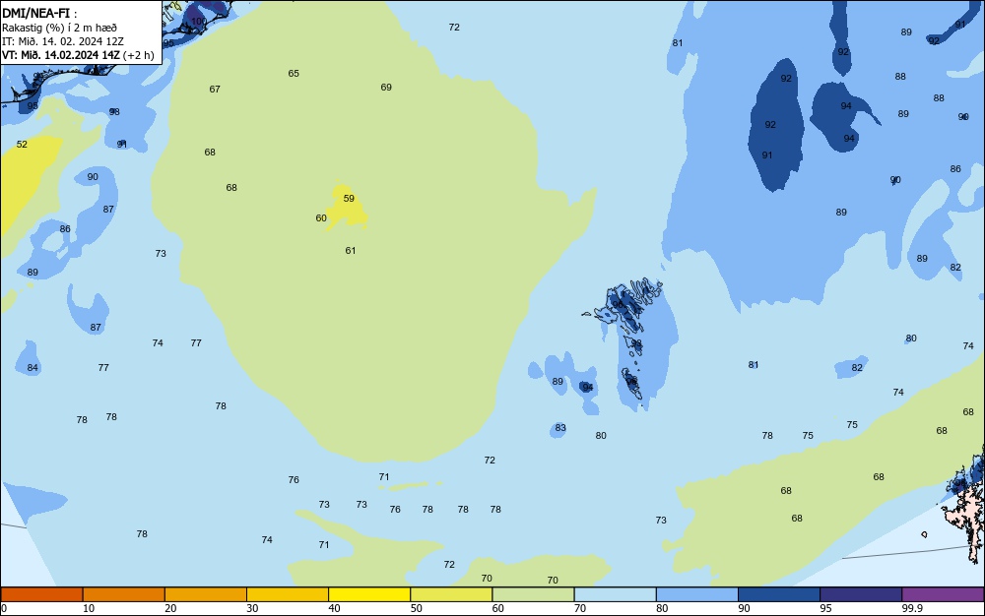The height and width of the screenshot is (616, 985).
Task: Select the bright yellow 40–50 legend swatch
Action: click(369, 594)
